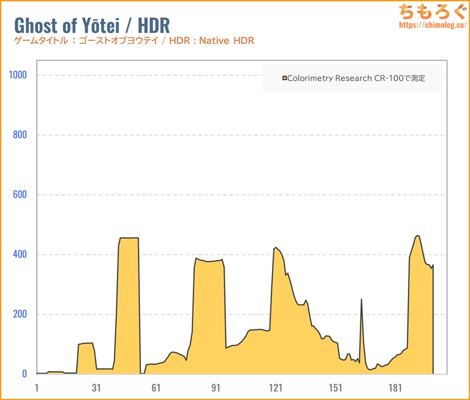
Task: Select the 400 y-axis label
Action: point(20,255)
